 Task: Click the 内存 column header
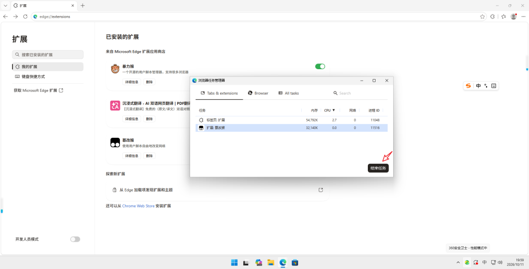[x=314, y=110]
